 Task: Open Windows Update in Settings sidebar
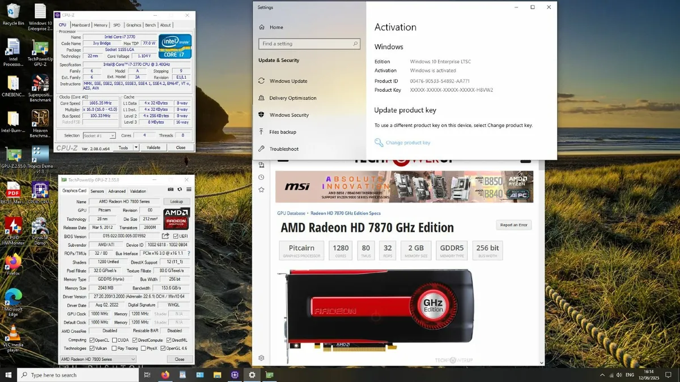[x=288, y=81]
